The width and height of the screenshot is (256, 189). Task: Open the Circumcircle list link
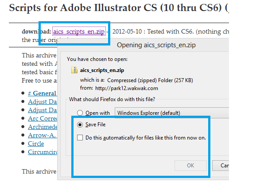coord(43,152)
